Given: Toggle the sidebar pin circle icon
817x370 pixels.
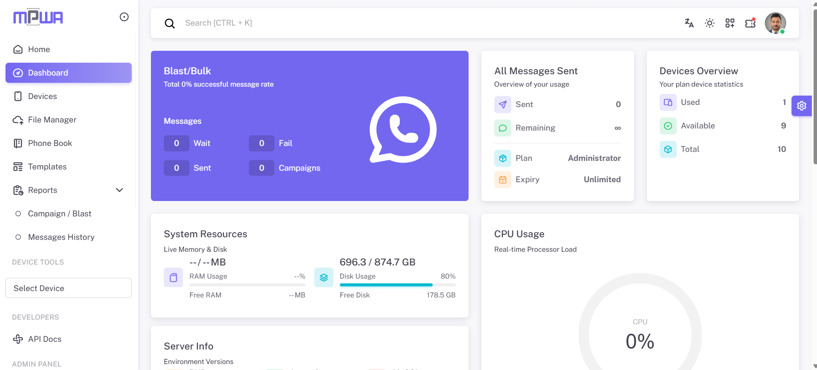Looking at the screenshot, I should (124, 17).
